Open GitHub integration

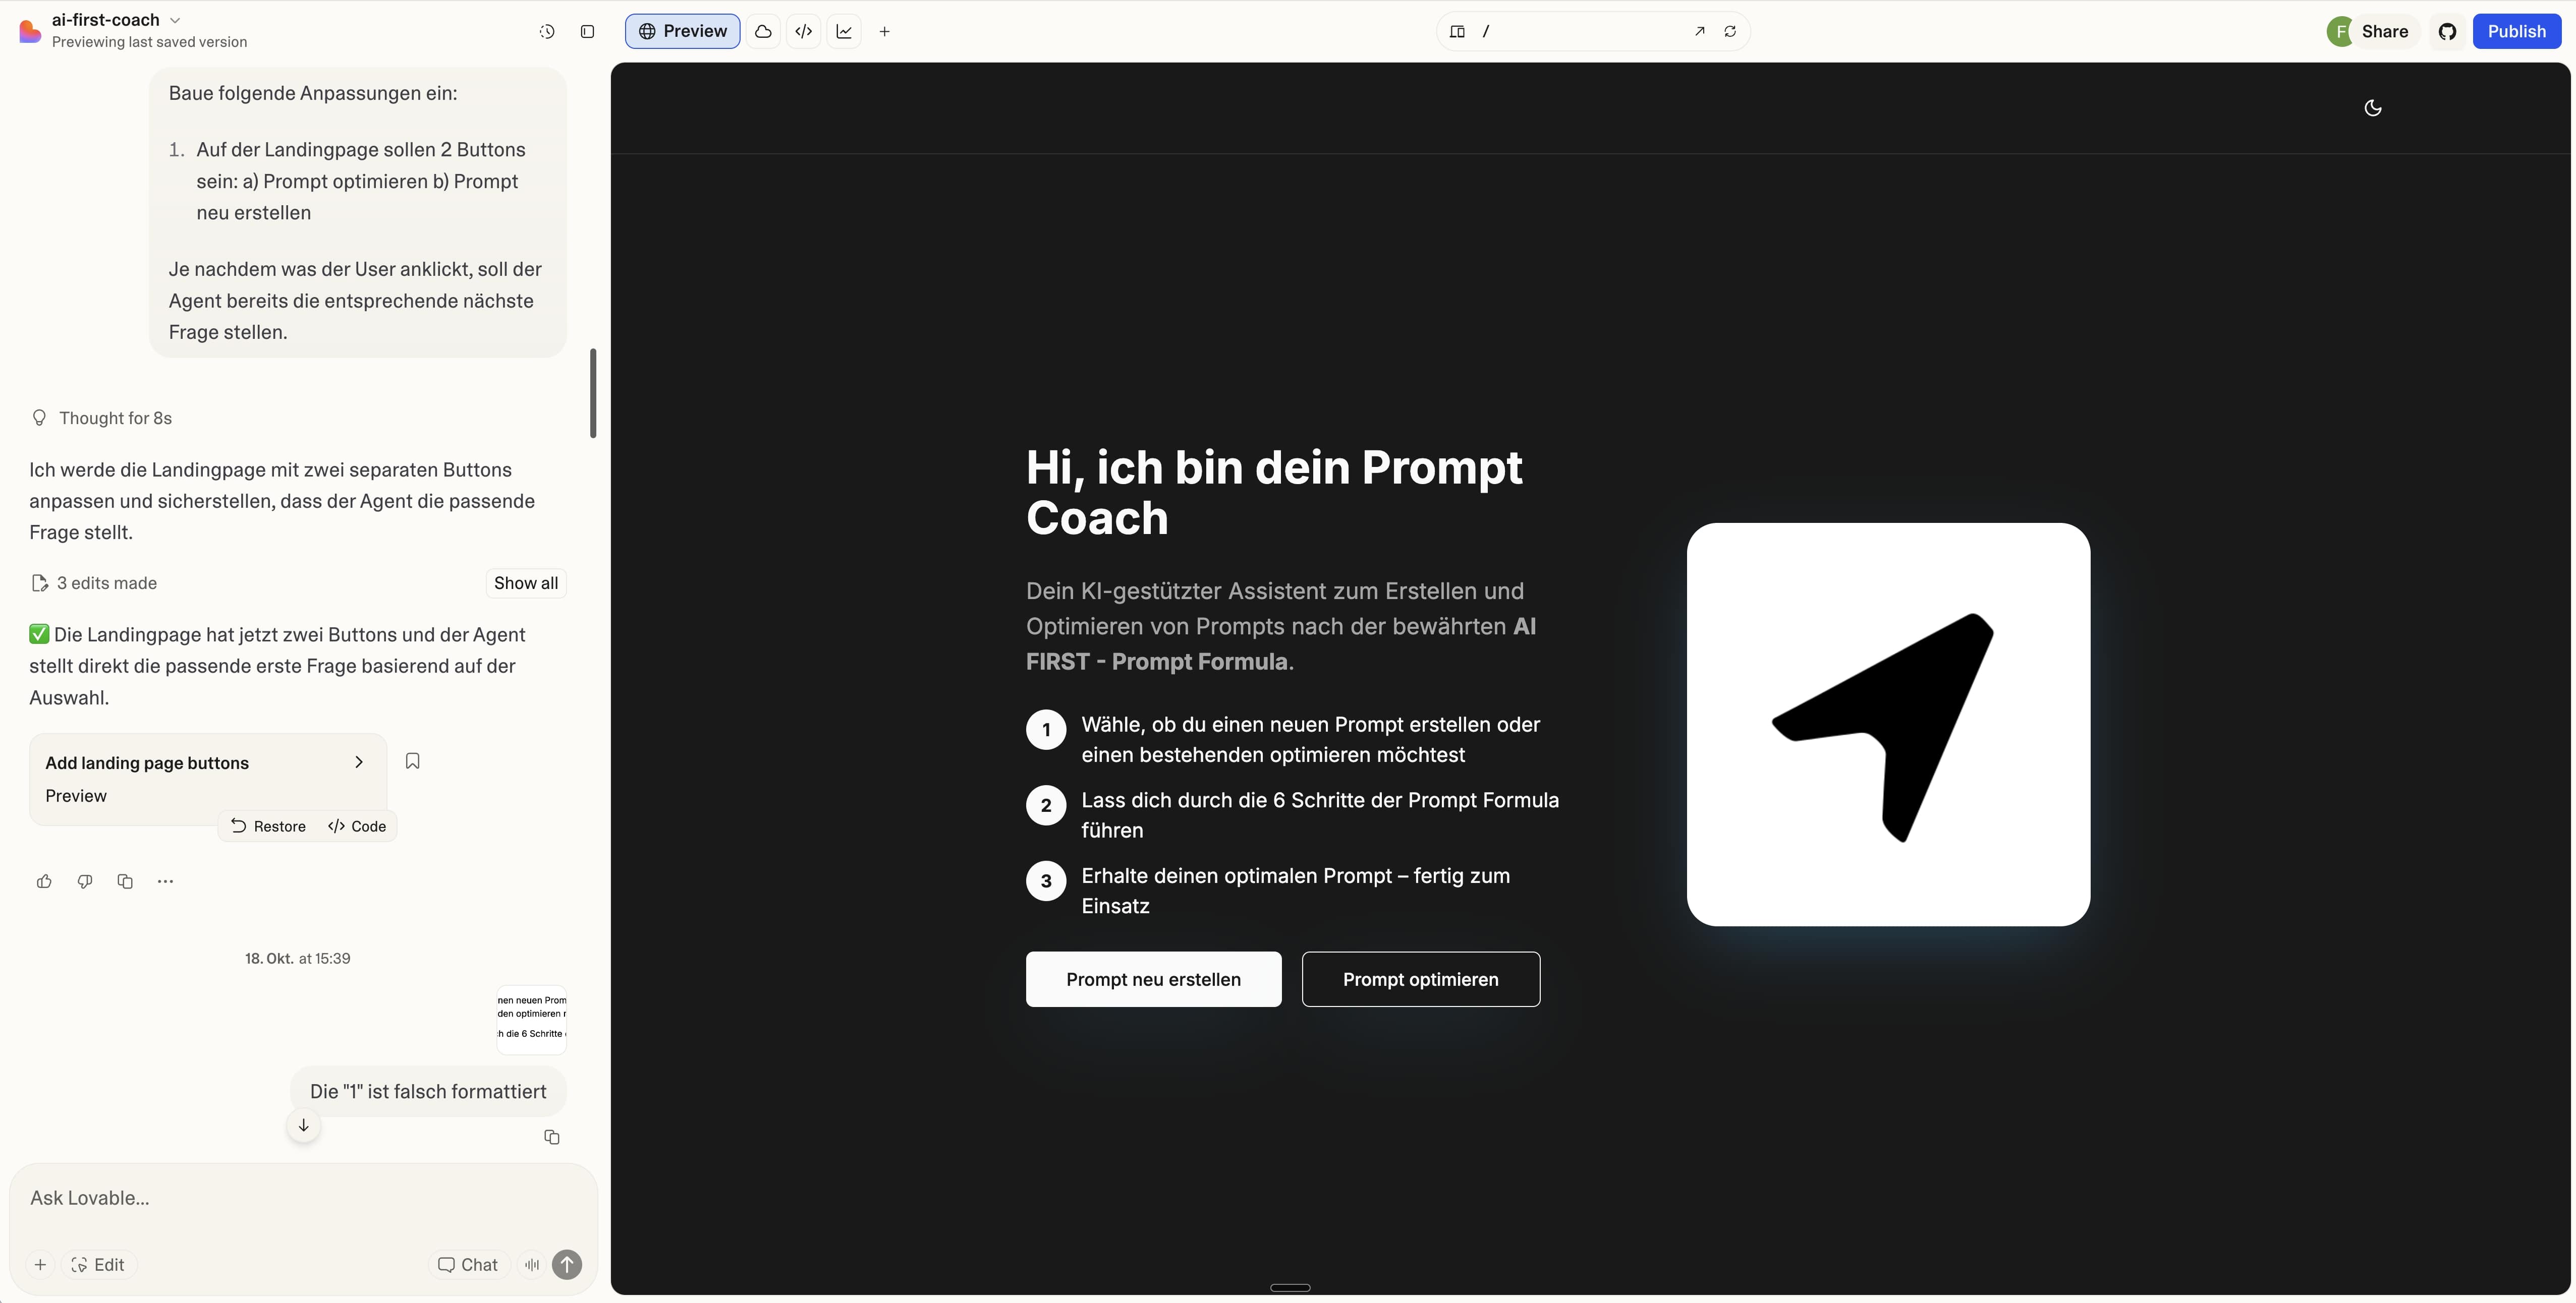[x=2447, y=31]
